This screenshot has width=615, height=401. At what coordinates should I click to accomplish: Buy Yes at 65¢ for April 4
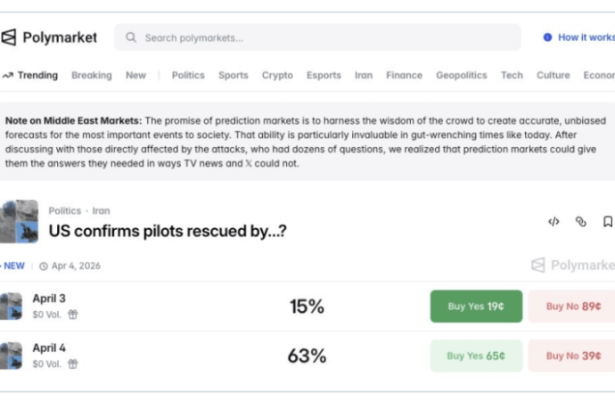[x=476, y=356]
